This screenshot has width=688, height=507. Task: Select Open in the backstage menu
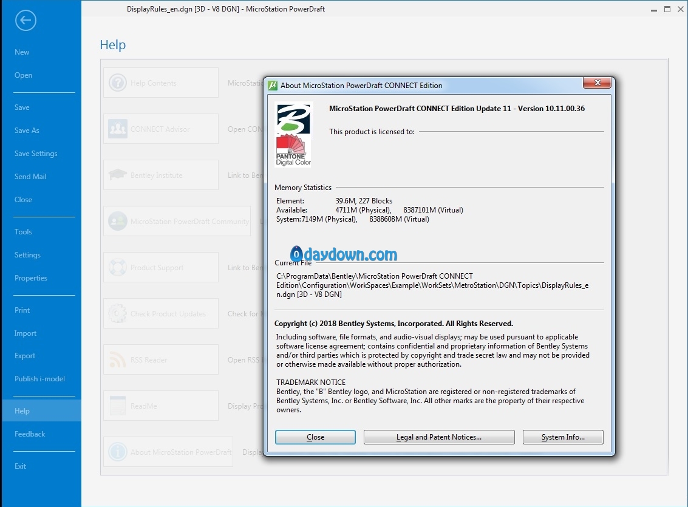pyautogui.click(x=23, y=75)
